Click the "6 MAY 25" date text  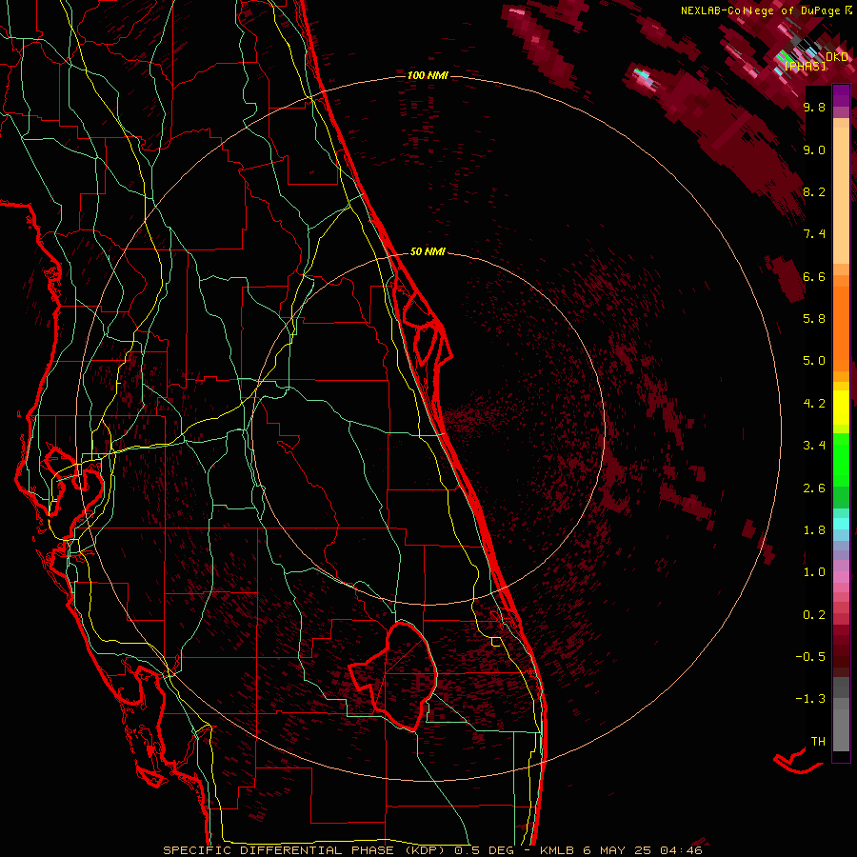(x=616, y=850)
